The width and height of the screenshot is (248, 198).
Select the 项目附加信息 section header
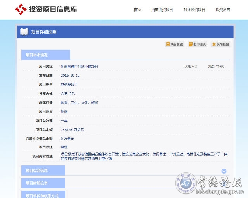[x=43, y=183]
